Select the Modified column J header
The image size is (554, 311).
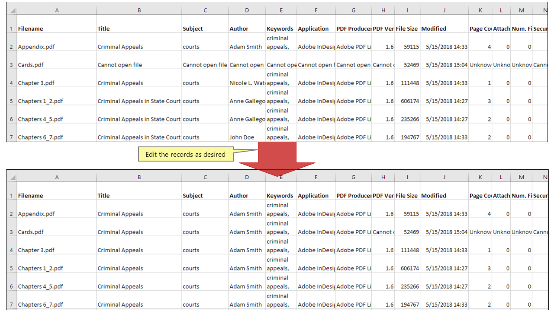444,10
